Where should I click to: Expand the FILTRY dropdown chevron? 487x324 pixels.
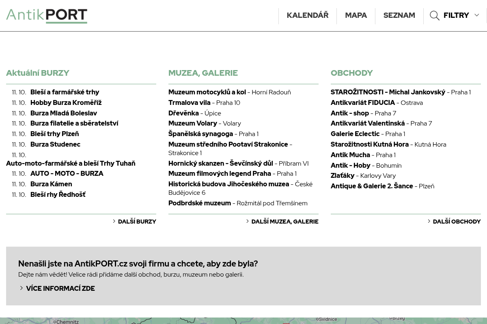[477, 15]
